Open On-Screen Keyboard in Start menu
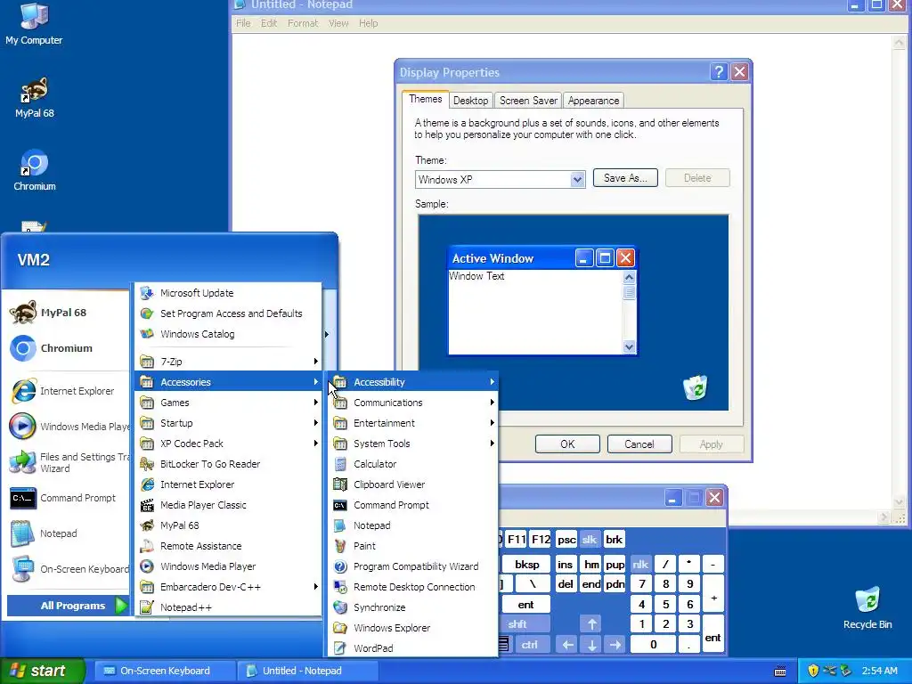The image size is (912, 684). coord(69,569)
